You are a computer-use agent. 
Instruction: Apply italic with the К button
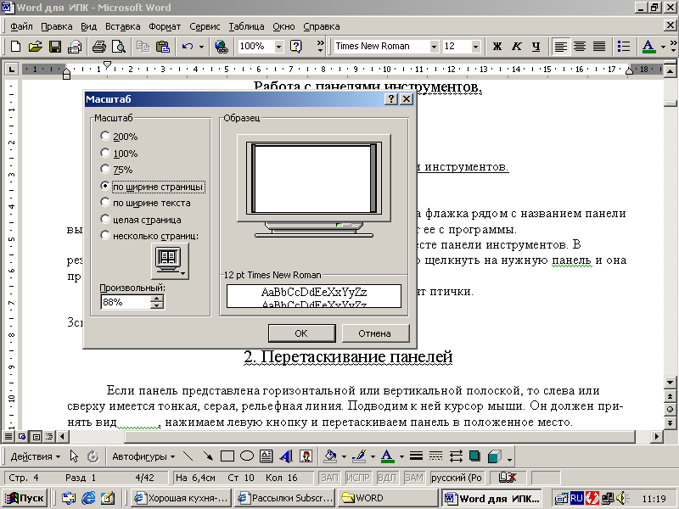click(517, 47)
